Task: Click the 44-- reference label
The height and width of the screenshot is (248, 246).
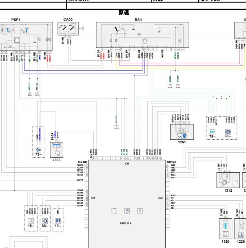Action: click(228, 136)
